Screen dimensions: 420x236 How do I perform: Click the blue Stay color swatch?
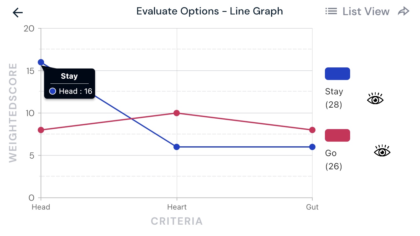(337, 74)
